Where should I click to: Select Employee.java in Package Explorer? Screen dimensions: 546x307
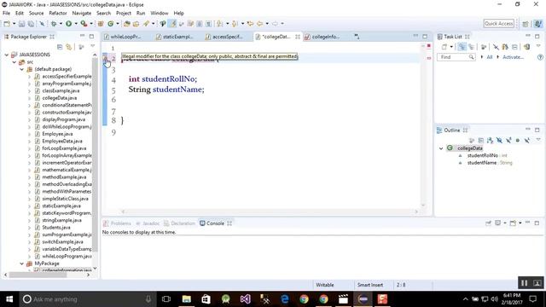[x=57, y=134]
